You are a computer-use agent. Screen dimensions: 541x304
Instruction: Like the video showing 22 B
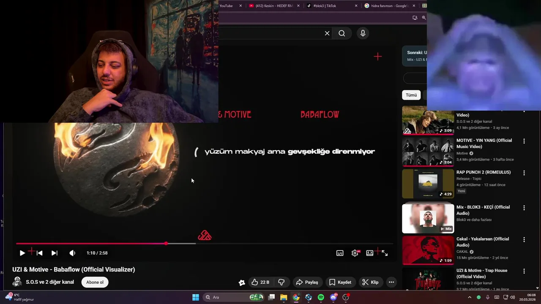coord(260,282)
